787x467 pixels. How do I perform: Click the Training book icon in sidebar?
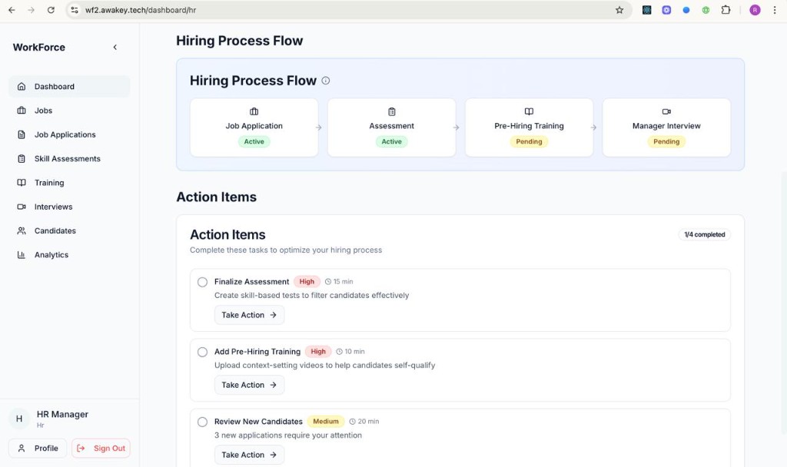point(22,183)
